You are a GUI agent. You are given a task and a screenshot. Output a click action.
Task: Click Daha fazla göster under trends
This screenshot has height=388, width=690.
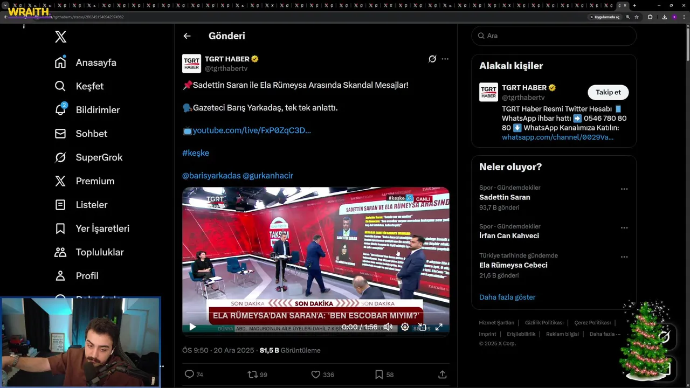coord(507,297)
